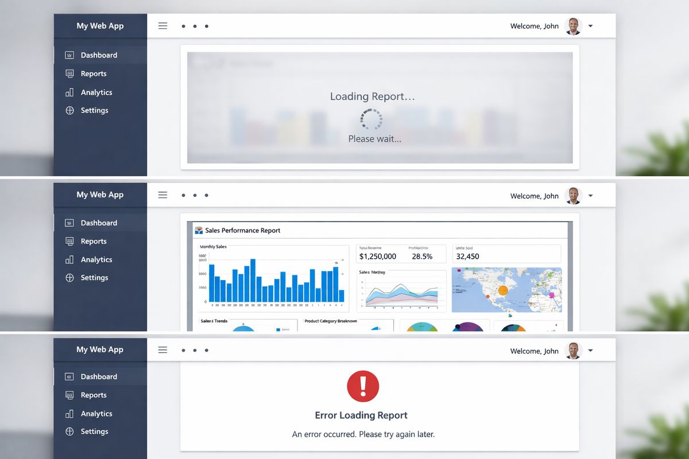689x459 pixels.
Task: Click the Reports icon in the Loading Report window sidebar
Action: click(x=70, y=73)
